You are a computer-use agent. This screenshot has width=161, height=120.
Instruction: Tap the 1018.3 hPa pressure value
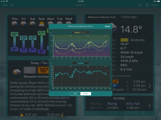(129, 61)
